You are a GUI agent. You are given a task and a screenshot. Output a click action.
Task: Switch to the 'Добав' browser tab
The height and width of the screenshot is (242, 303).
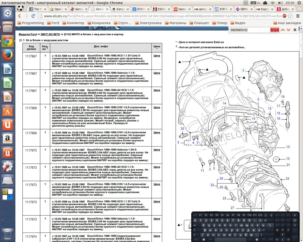[x=284, y=9]
